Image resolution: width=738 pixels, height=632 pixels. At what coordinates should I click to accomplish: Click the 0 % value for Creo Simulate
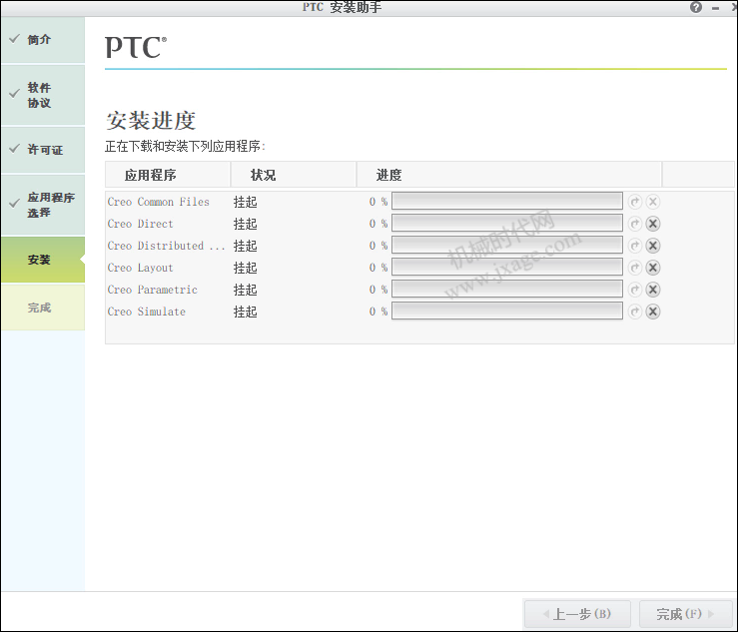(378, 312)
